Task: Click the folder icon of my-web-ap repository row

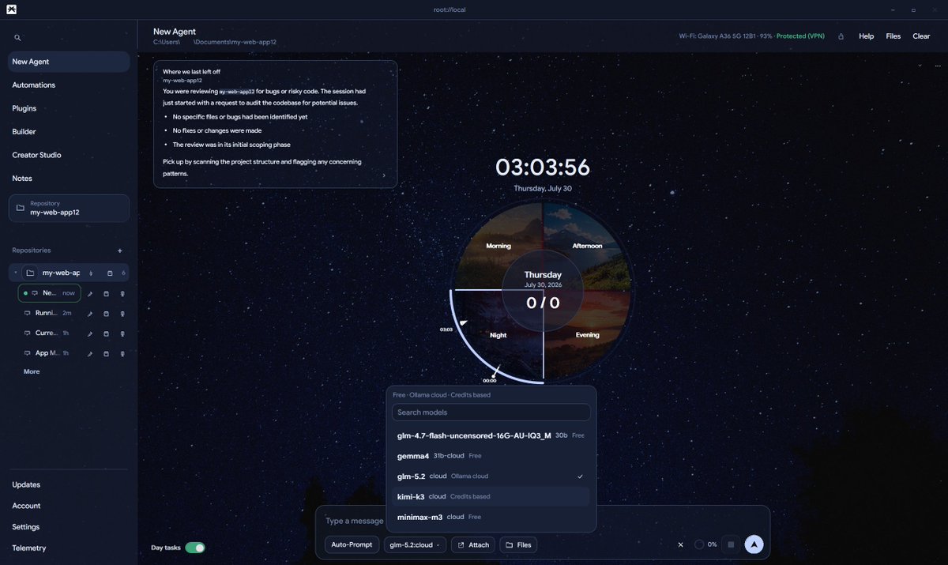Action: 30,273
